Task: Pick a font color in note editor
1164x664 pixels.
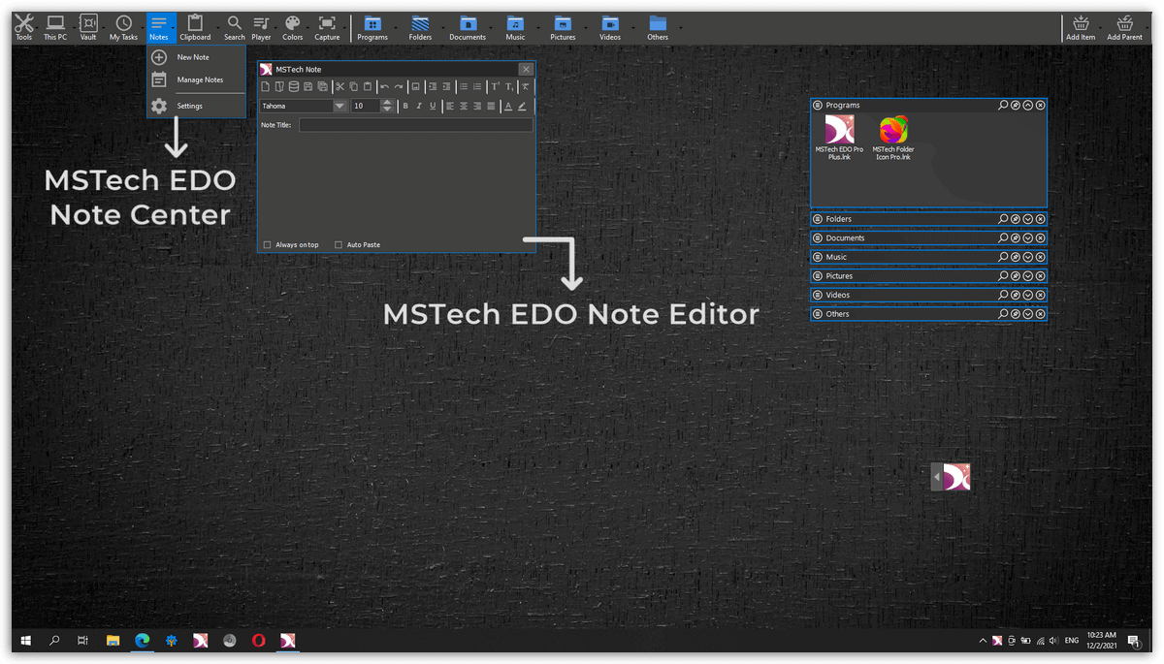Action: point(508,106)
